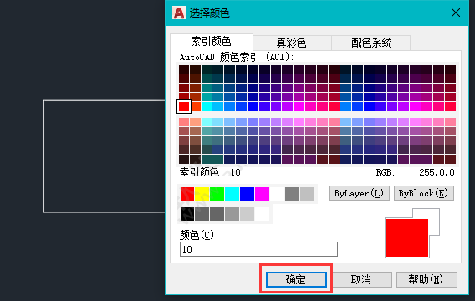This screenshot has height=301, width=475.
Task: Pick the black swatch in grayscale row
Action: (x=187, y=214)
